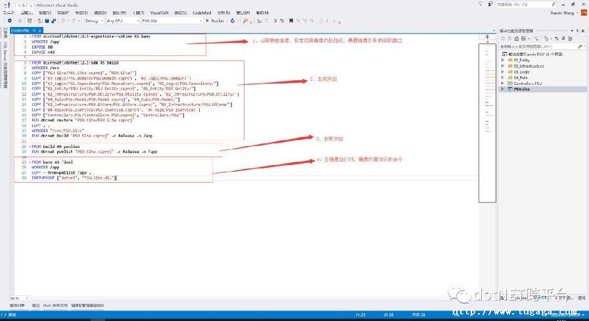
Task: Click the Dannie Wang account name
Action: tap(562, 12)
